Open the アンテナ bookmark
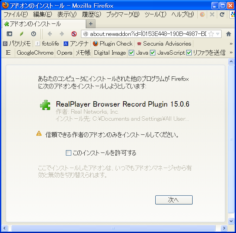 pyautogui.click(x=76, y=44)
